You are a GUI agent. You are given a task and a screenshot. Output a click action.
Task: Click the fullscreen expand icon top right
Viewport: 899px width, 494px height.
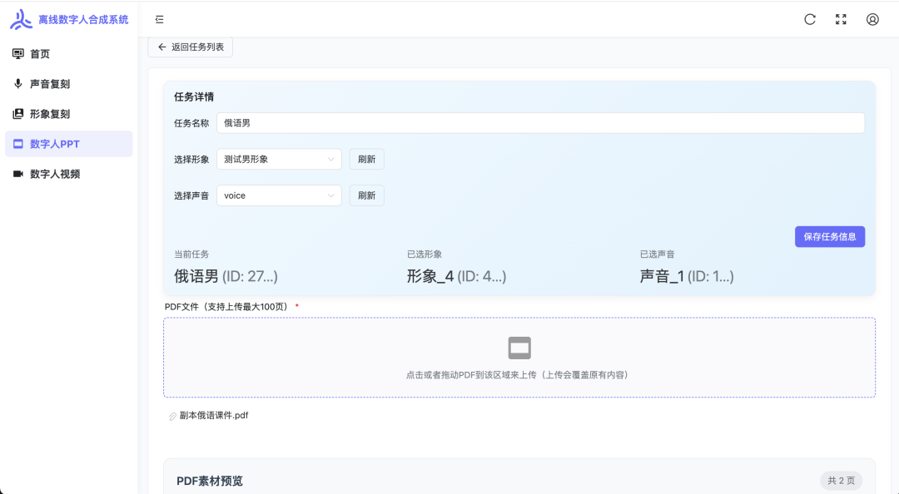pyautogui.click(x=841, y=18)
